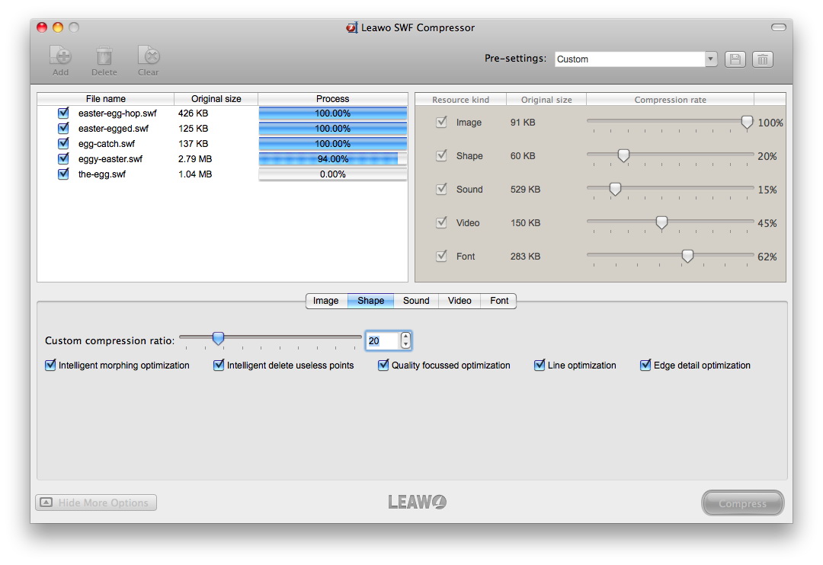Click the compression ratio stepper arrows
The width and height of the screenshot is (823, 565).
[405, 340]
